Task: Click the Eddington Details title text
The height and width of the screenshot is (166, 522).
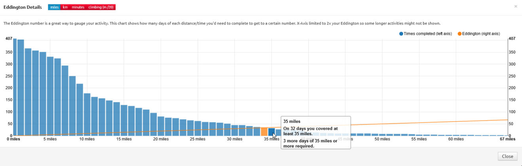Action: point(23,7)
